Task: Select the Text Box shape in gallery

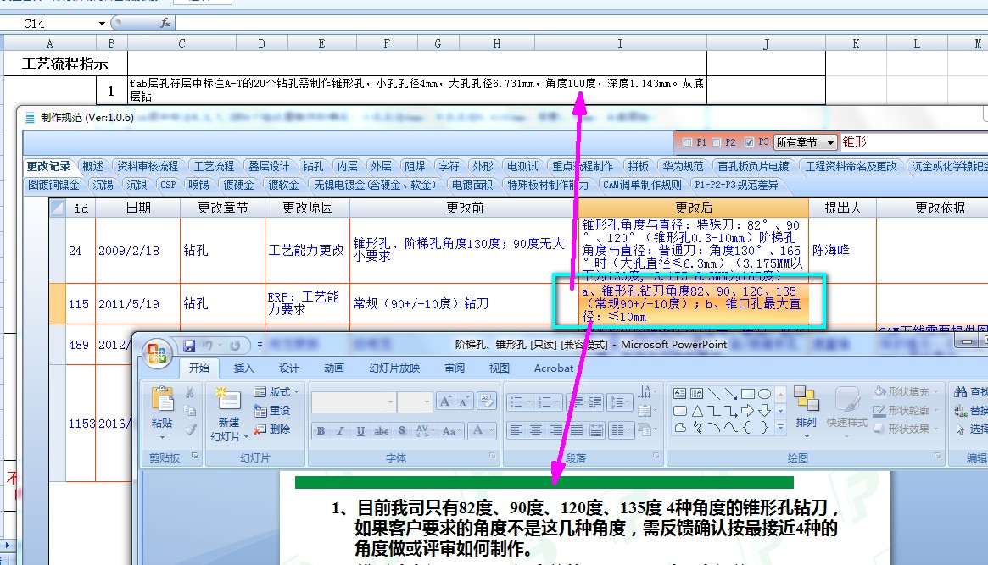Action: coord(680,394)
